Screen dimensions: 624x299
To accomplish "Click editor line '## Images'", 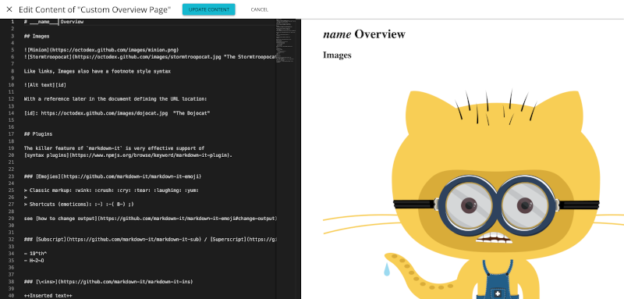I will pos(37,36).
